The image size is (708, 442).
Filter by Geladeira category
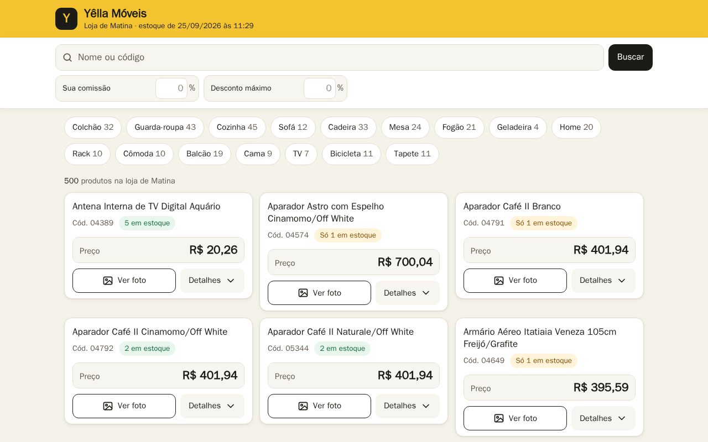(518, 128)
